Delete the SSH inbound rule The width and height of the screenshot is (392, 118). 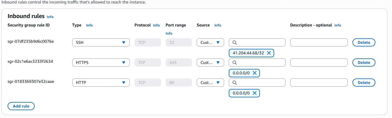tap(363, 42)
